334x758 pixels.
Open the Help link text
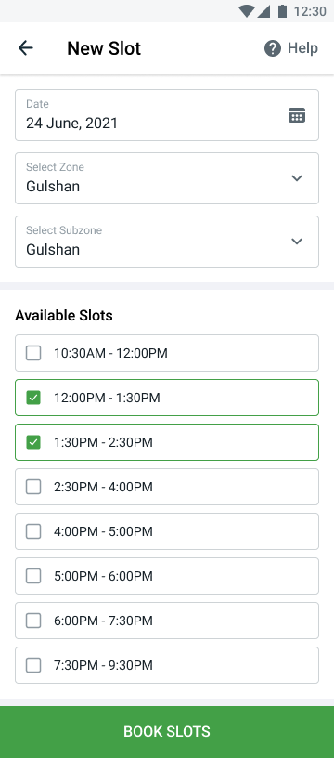pos(302,48)
